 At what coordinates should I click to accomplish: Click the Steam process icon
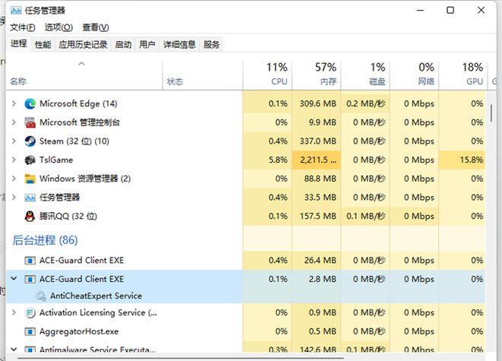pos(30,141)
